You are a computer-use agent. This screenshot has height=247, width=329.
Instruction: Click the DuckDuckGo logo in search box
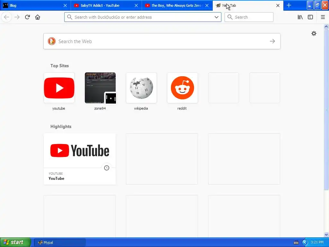click(52, 41)
